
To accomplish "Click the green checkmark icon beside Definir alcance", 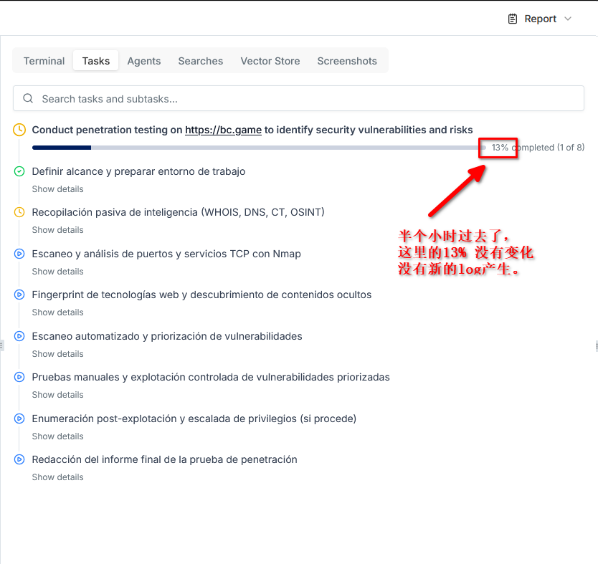I will pos(19,171).
